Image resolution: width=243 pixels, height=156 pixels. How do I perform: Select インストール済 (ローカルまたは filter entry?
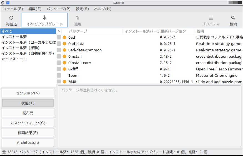pos(28,43)
